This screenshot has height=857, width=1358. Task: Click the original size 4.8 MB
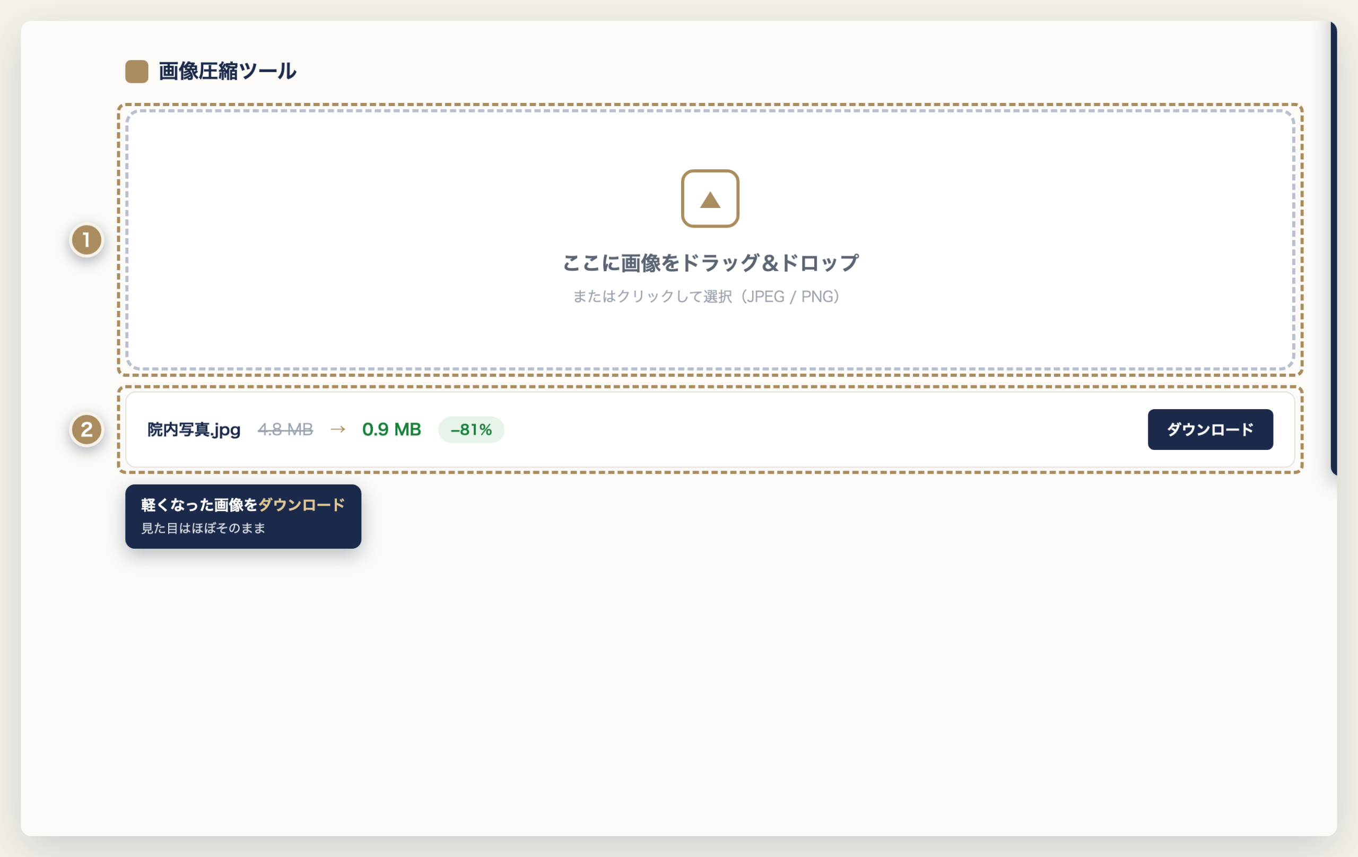pyautogui.click(x=285, y=429)
